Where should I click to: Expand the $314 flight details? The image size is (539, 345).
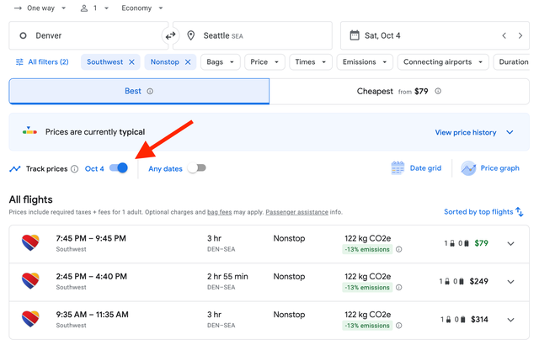click(511, 320)
